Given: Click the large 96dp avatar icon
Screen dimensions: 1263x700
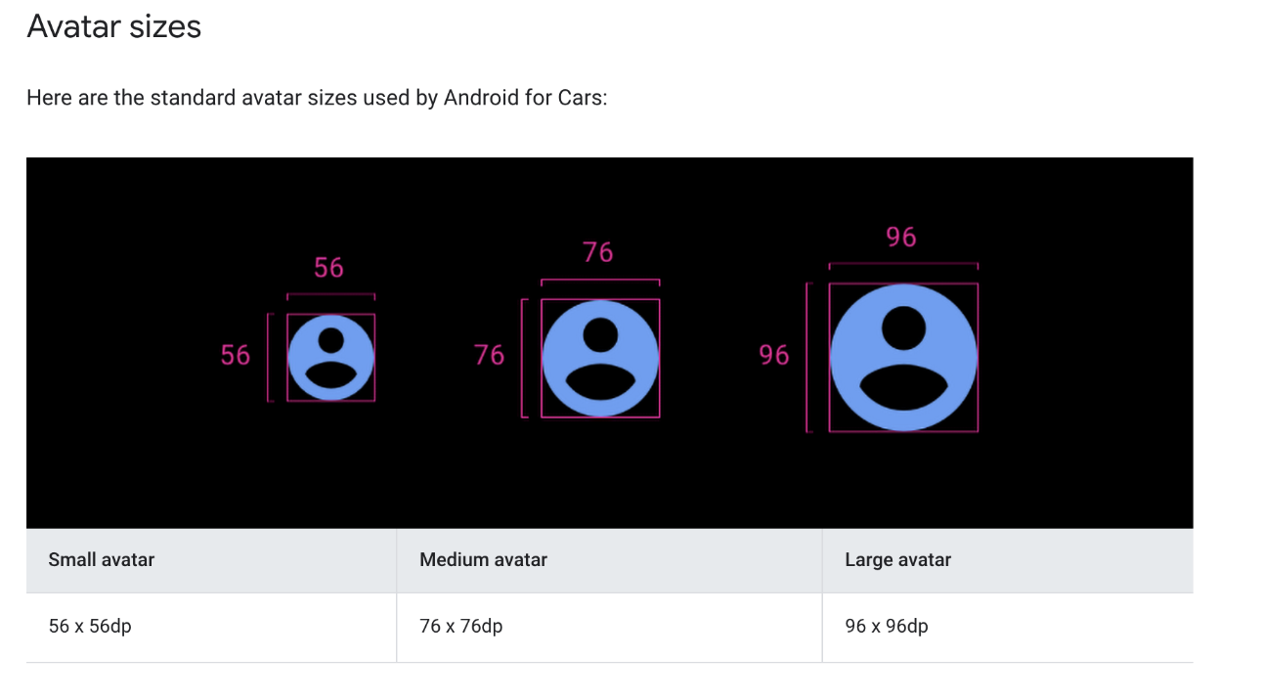Looking at the screenshot, I should [x=903, y=358].
